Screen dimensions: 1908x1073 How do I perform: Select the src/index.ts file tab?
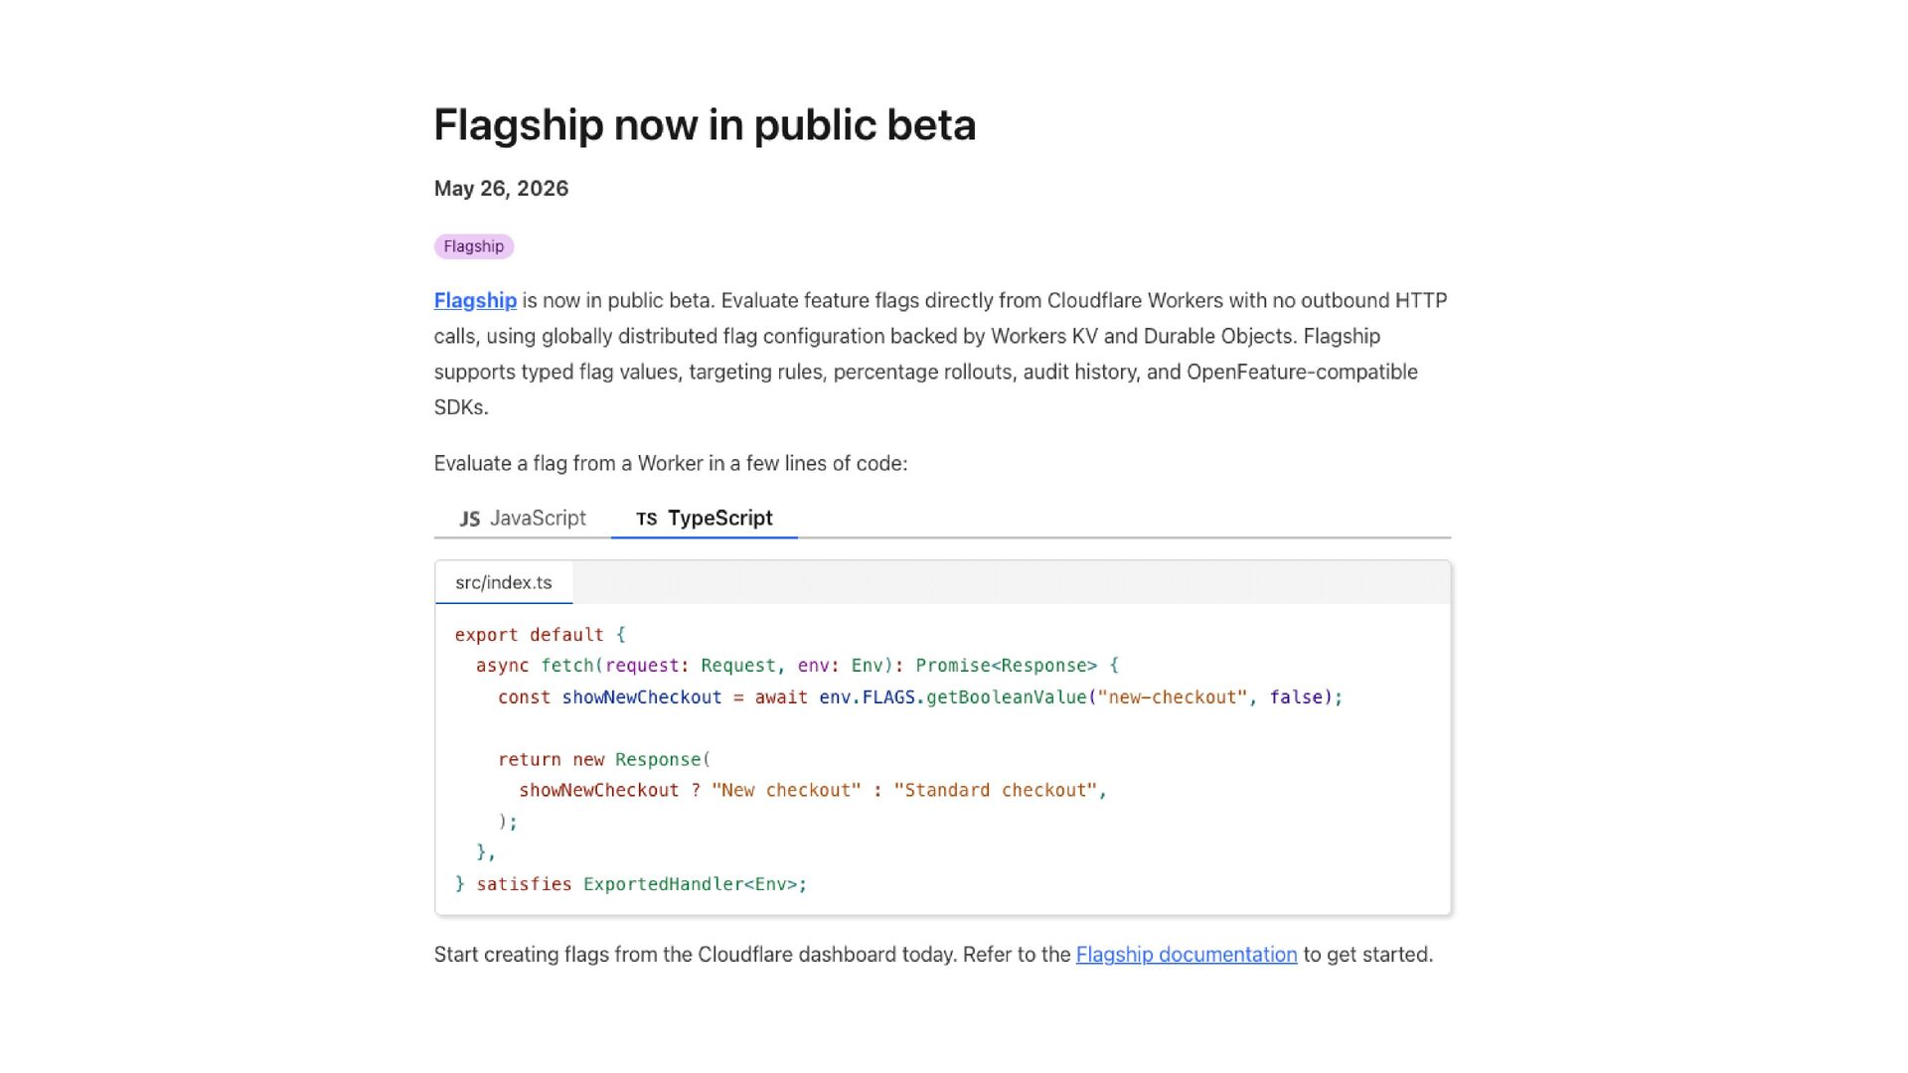click(504, 582)
